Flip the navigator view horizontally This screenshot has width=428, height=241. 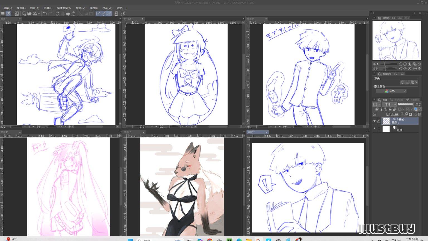[x=415, y=68]
